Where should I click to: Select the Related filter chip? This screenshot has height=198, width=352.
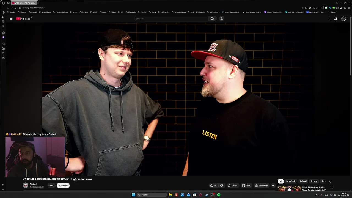tap(303, 181)
